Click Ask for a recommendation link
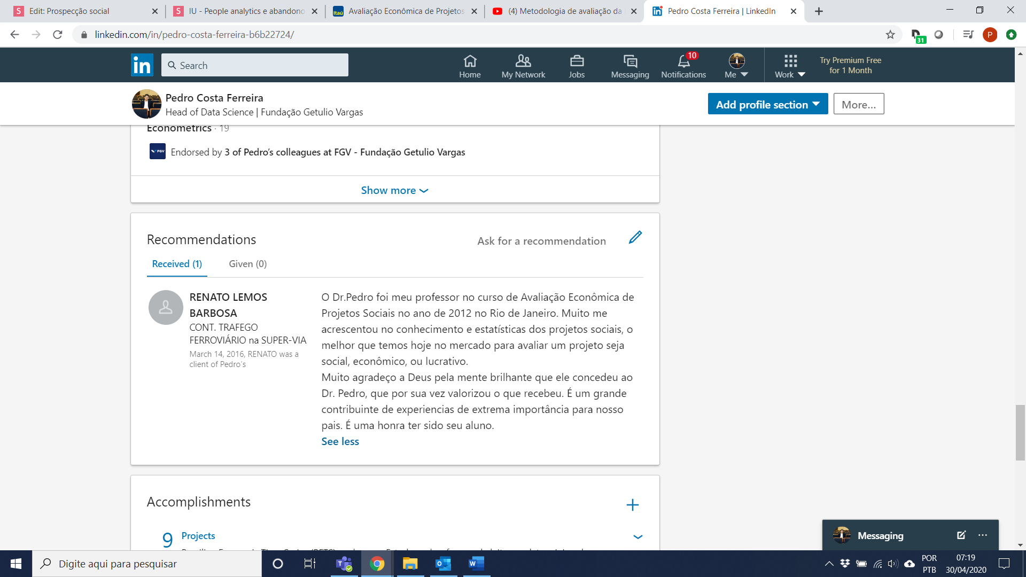The image size is (1026, 577). (541, 241)
